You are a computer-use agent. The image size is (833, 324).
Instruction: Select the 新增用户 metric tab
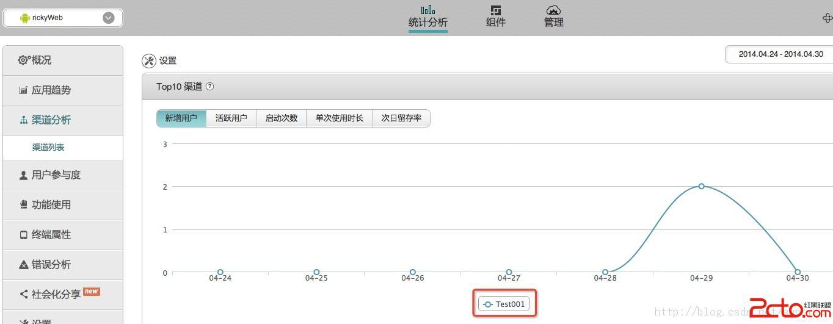(181, 118)
